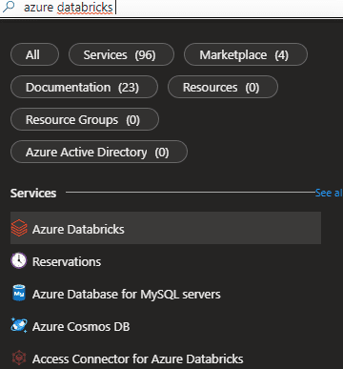Click the Azure Databricks service icon
This screenshot has height=369, width=343.
(19, 228)
